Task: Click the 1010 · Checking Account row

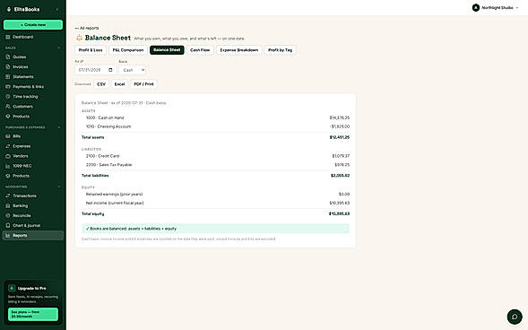Action: 215,126
